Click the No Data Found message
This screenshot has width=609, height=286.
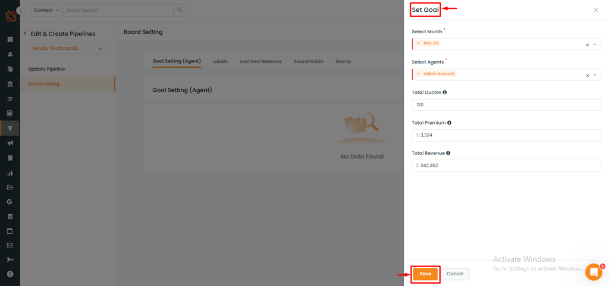362,157
